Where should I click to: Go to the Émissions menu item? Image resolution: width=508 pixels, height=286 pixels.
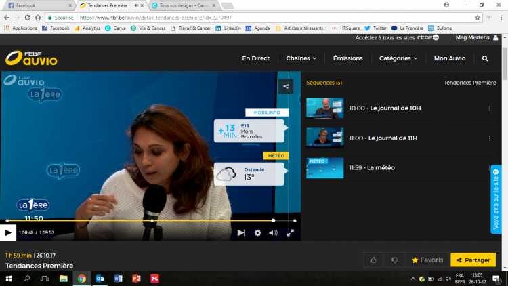tap(348, 58)
